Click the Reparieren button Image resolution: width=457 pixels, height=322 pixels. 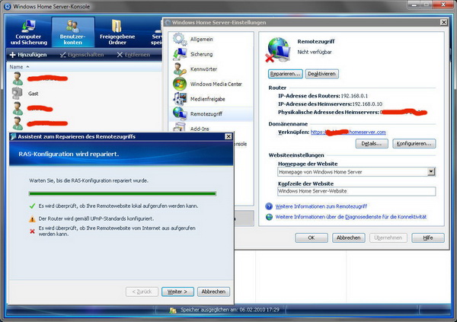[285, 74]
